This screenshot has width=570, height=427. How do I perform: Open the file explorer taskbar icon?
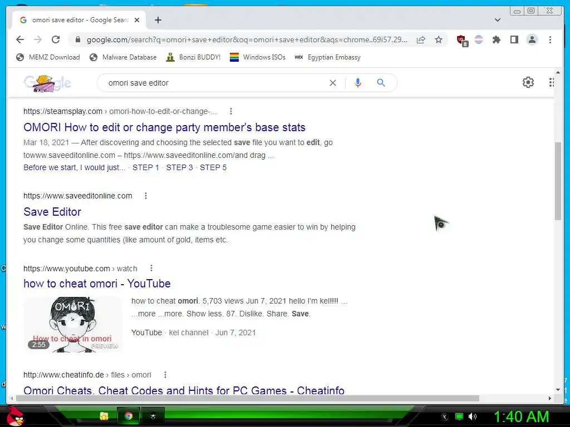(x=104, y=416)
